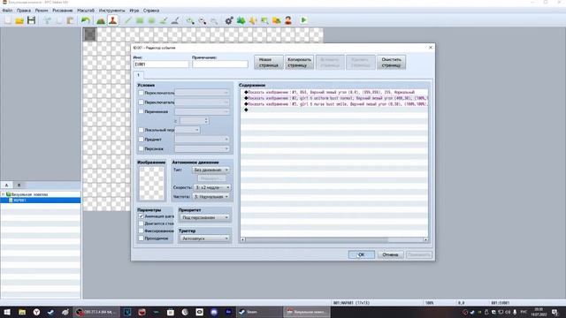This screenshot has width=566, height=318.
Task: Enable the Персонаж condition checkbox
Action: (141, 148)
